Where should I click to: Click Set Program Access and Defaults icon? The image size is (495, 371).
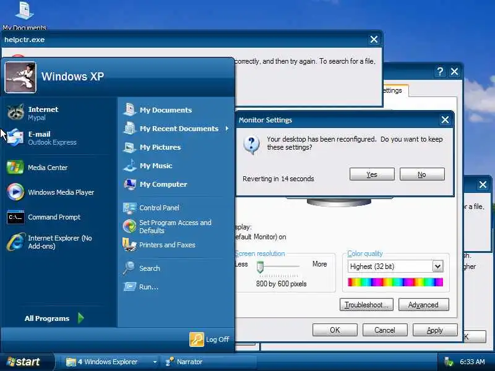pos(129,226)
